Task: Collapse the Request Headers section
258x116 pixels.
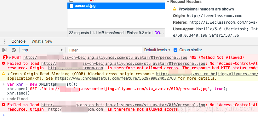Action: (168, 2)
